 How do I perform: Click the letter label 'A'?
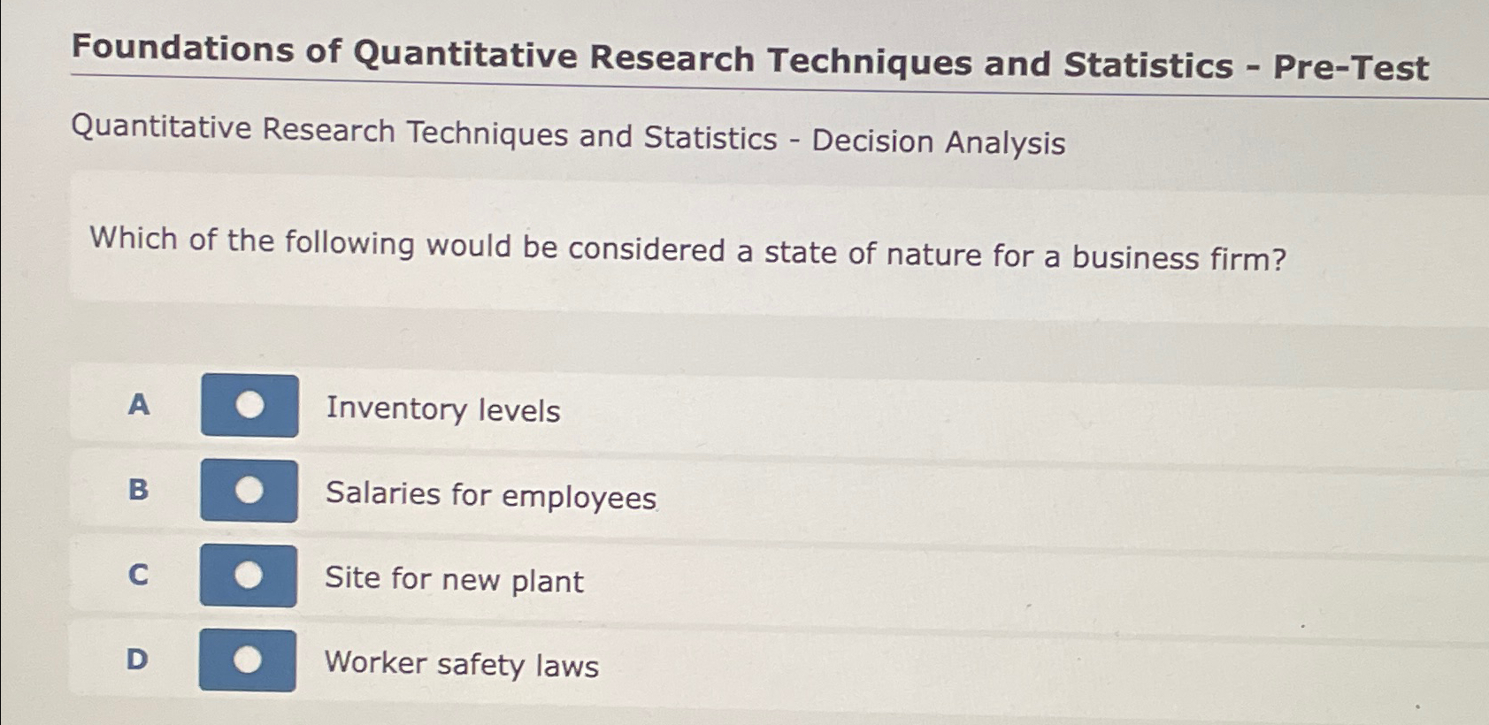139,406
